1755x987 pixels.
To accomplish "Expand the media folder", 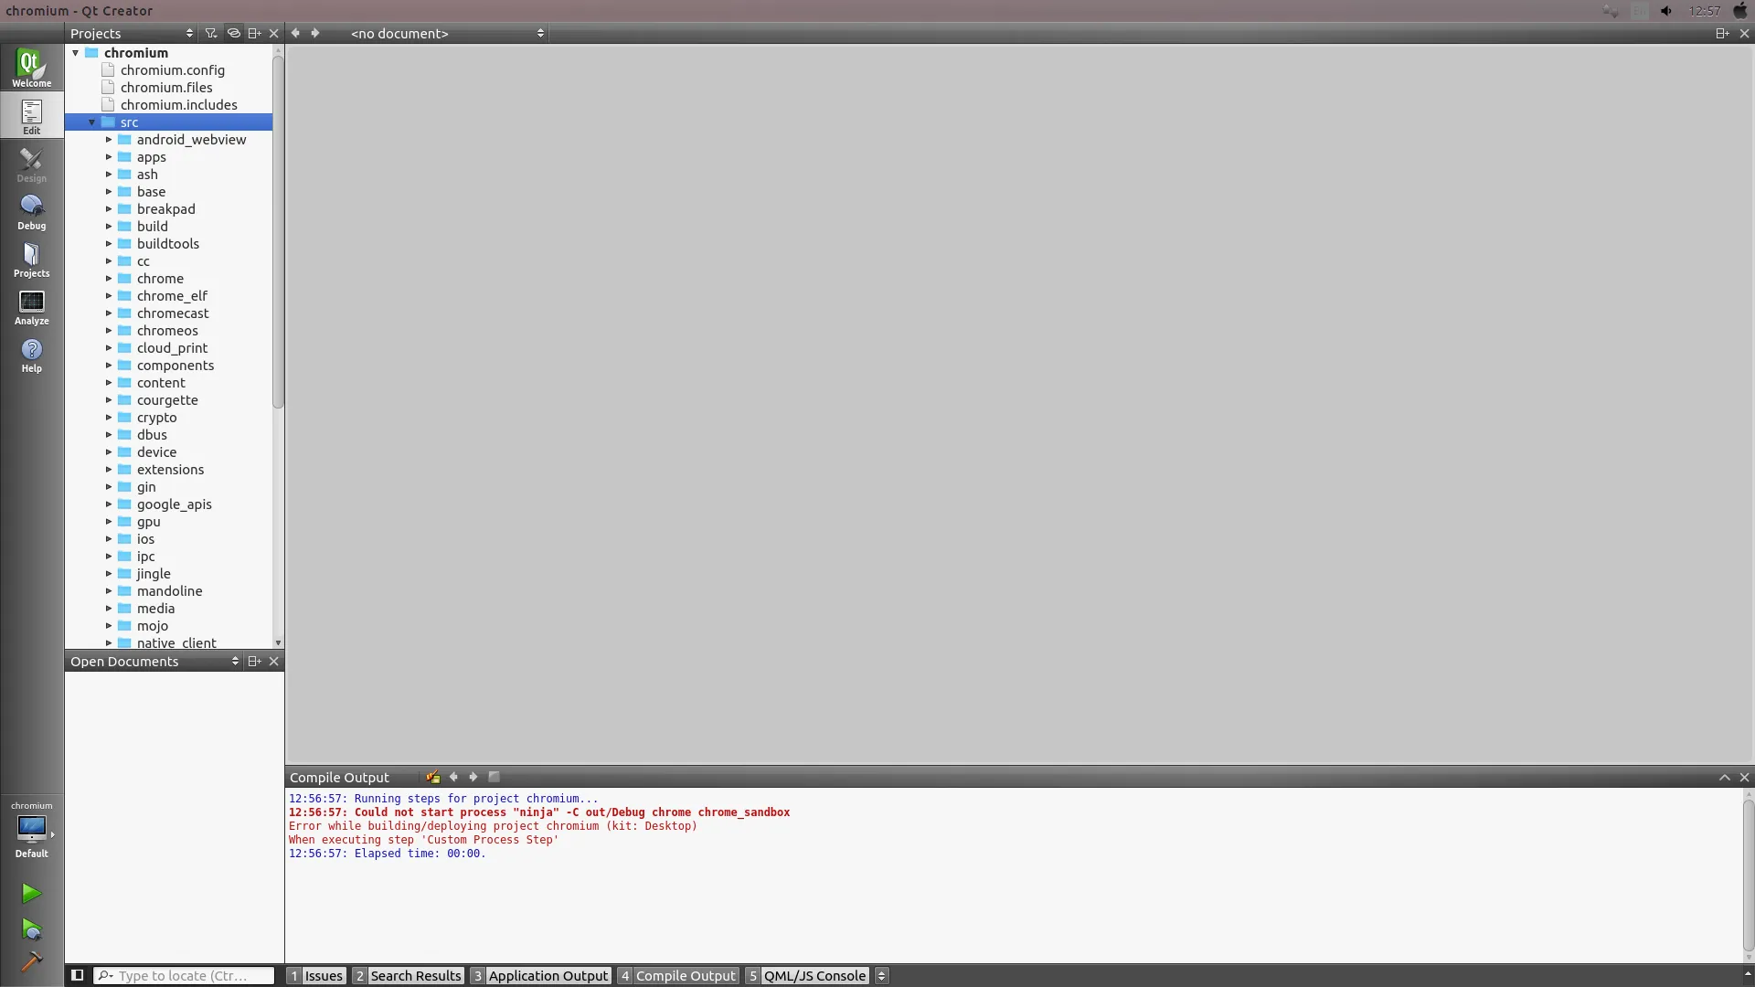I will pyautogui.click(x=109, y=609).
